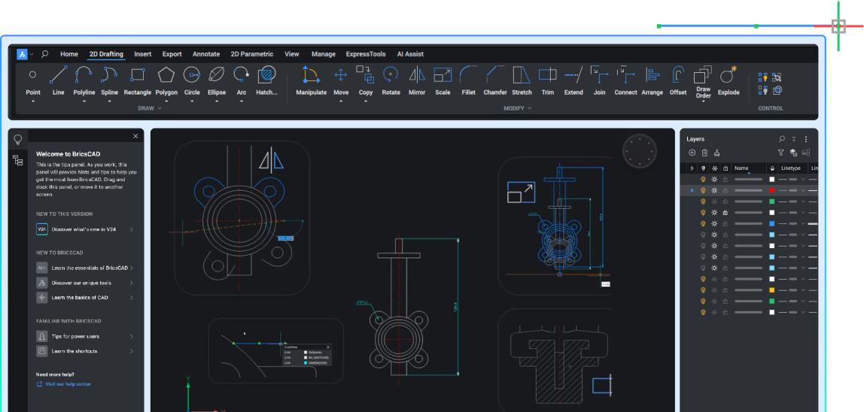Open the Annotate tab
Viewport: 864px width, 412px height.
coord(206,54)
